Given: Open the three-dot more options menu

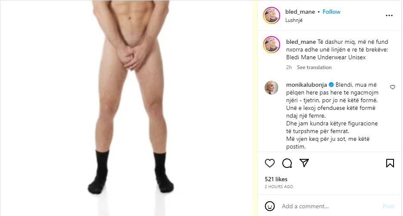Looking at the screenshot, I should pos(389,15).
